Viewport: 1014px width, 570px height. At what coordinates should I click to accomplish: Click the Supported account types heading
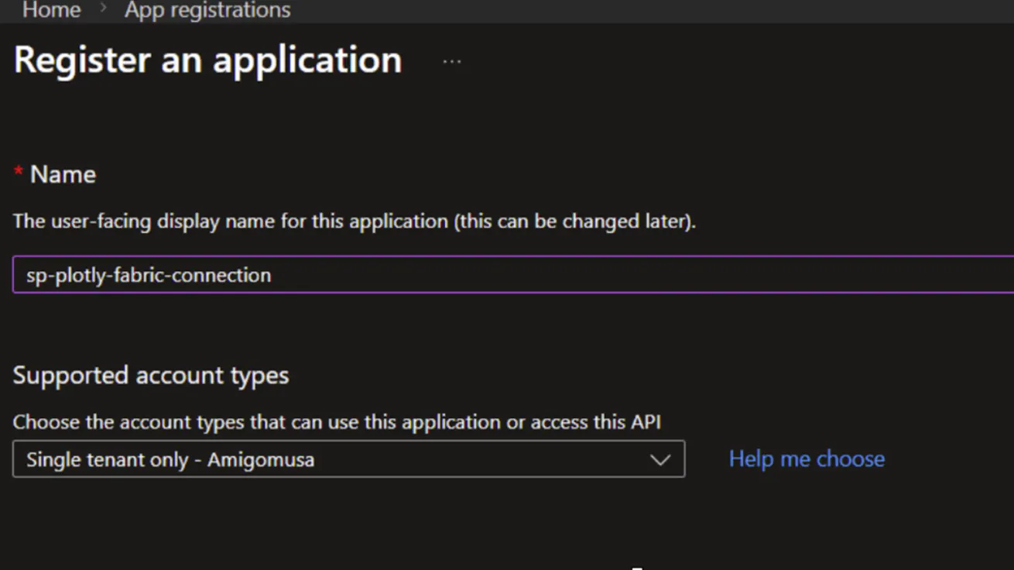tap(150, 375)
